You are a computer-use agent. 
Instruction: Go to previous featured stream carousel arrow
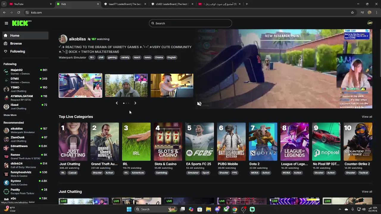click(117, 103)
